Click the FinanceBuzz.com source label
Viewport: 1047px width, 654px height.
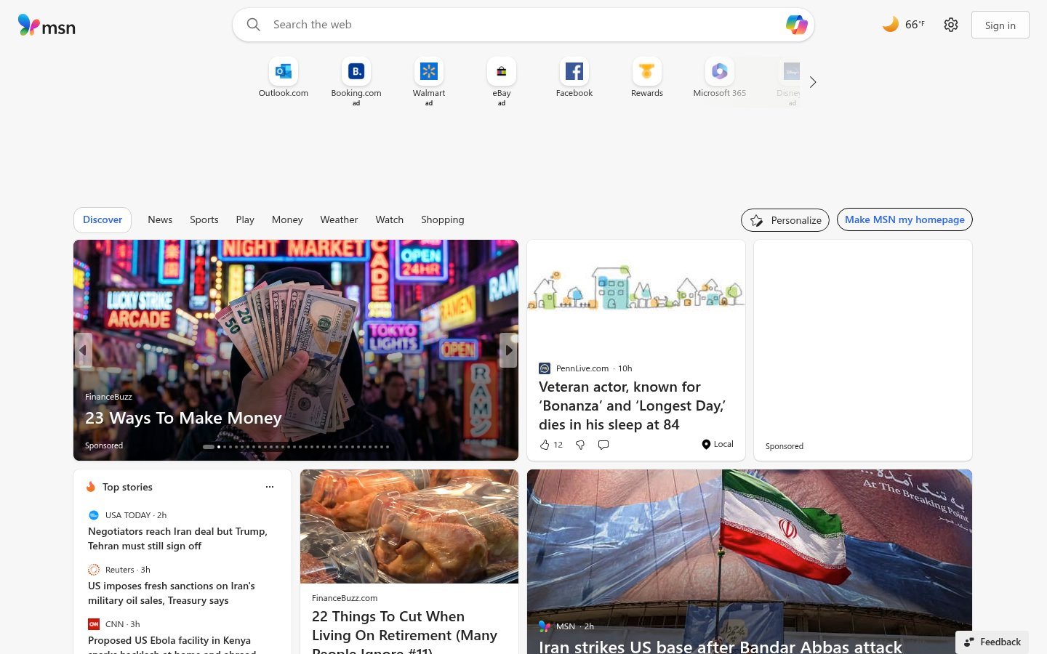(345, 598)
